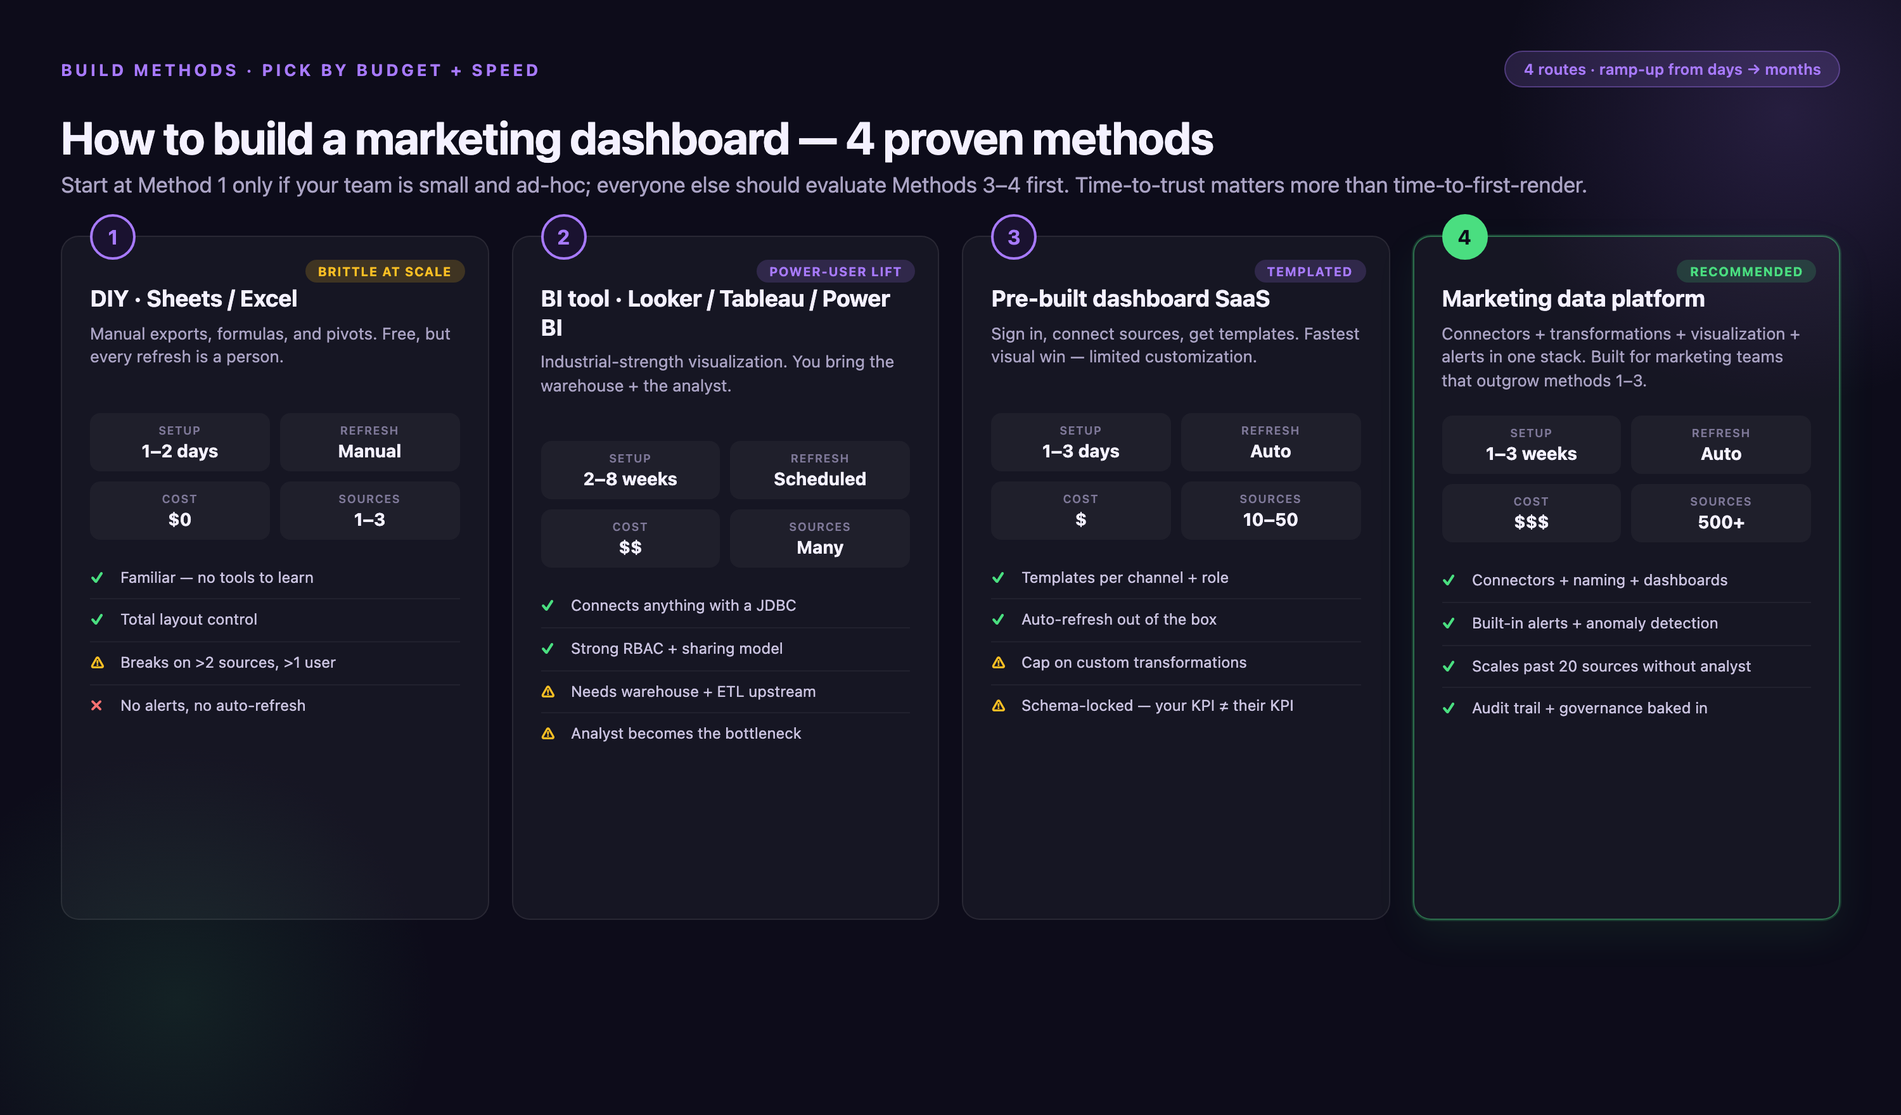This screenshot has width=1901, height=1115.
Task: Click the 'BRITTLE AT SCALE' badge
Action: point(385,272)
